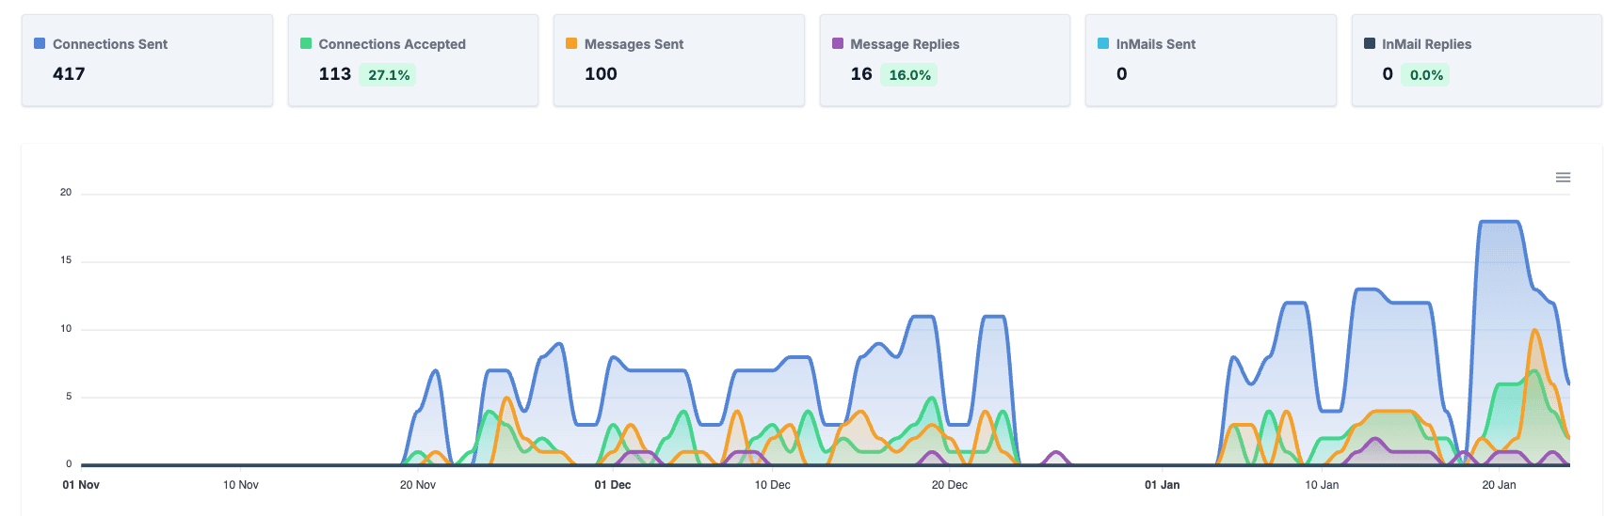Click the blue Connections Sent swatch
Screen dimensions: 1605x516
coord(40,43)
